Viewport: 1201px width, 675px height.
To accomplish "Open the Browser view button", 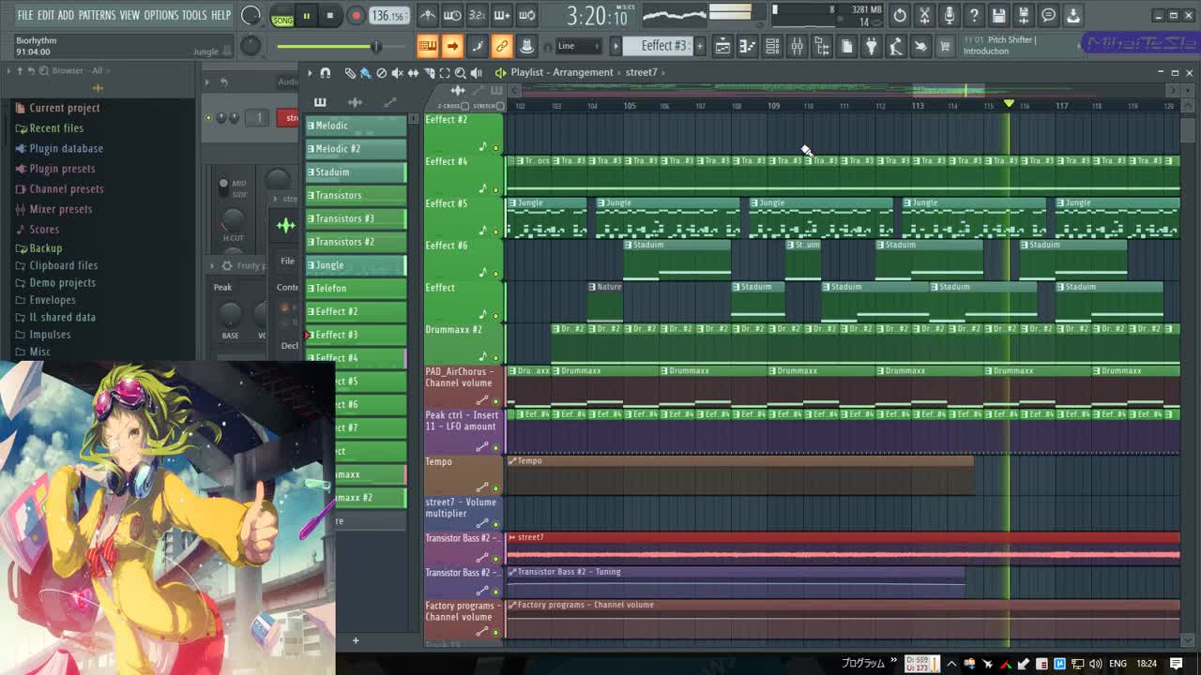I will point(822,46).
